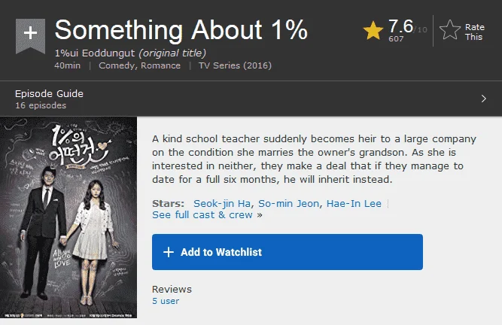Select the 16 episodes label
This screenshot has height=325, width=502.
point(41,105)
